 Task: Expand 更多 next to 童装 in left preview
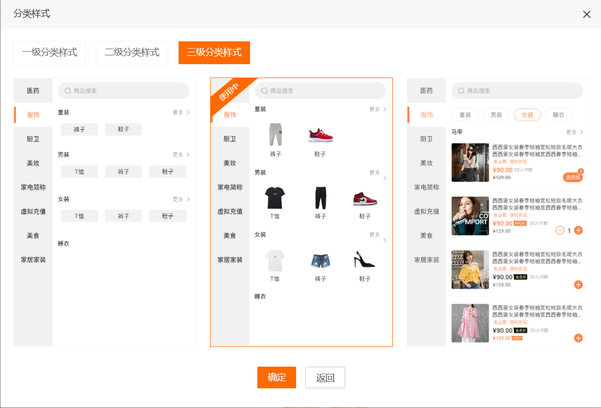click(181, 112)
